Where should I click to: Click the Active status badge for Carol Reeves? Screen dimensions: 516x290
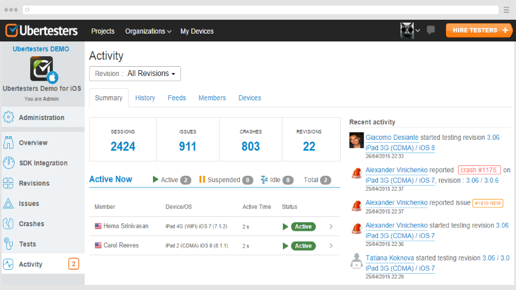pyautogui.click(x=303, y=246)
